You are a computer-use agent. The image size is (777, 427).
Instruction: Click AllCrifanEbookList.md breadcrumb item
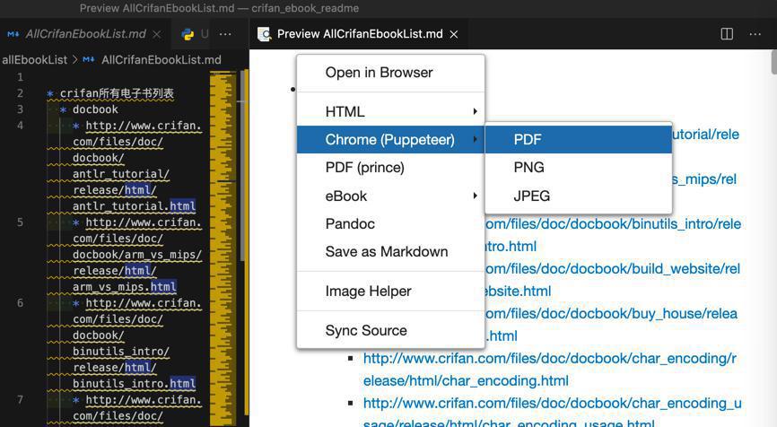coord(161,60)
